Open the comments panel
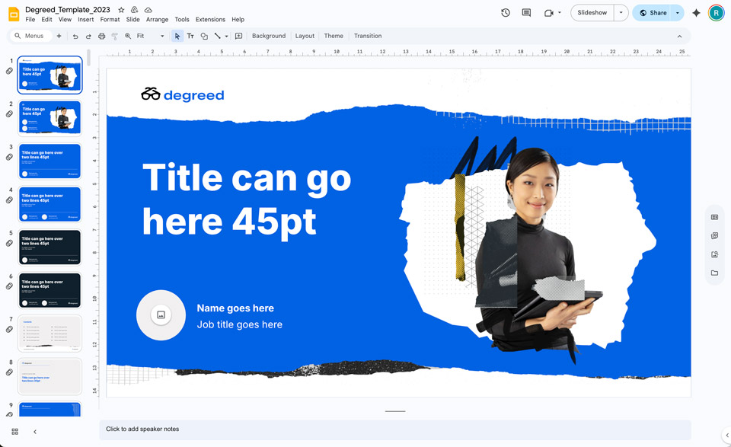This screenshot has height=447, width=731. (x=525, y=11)
